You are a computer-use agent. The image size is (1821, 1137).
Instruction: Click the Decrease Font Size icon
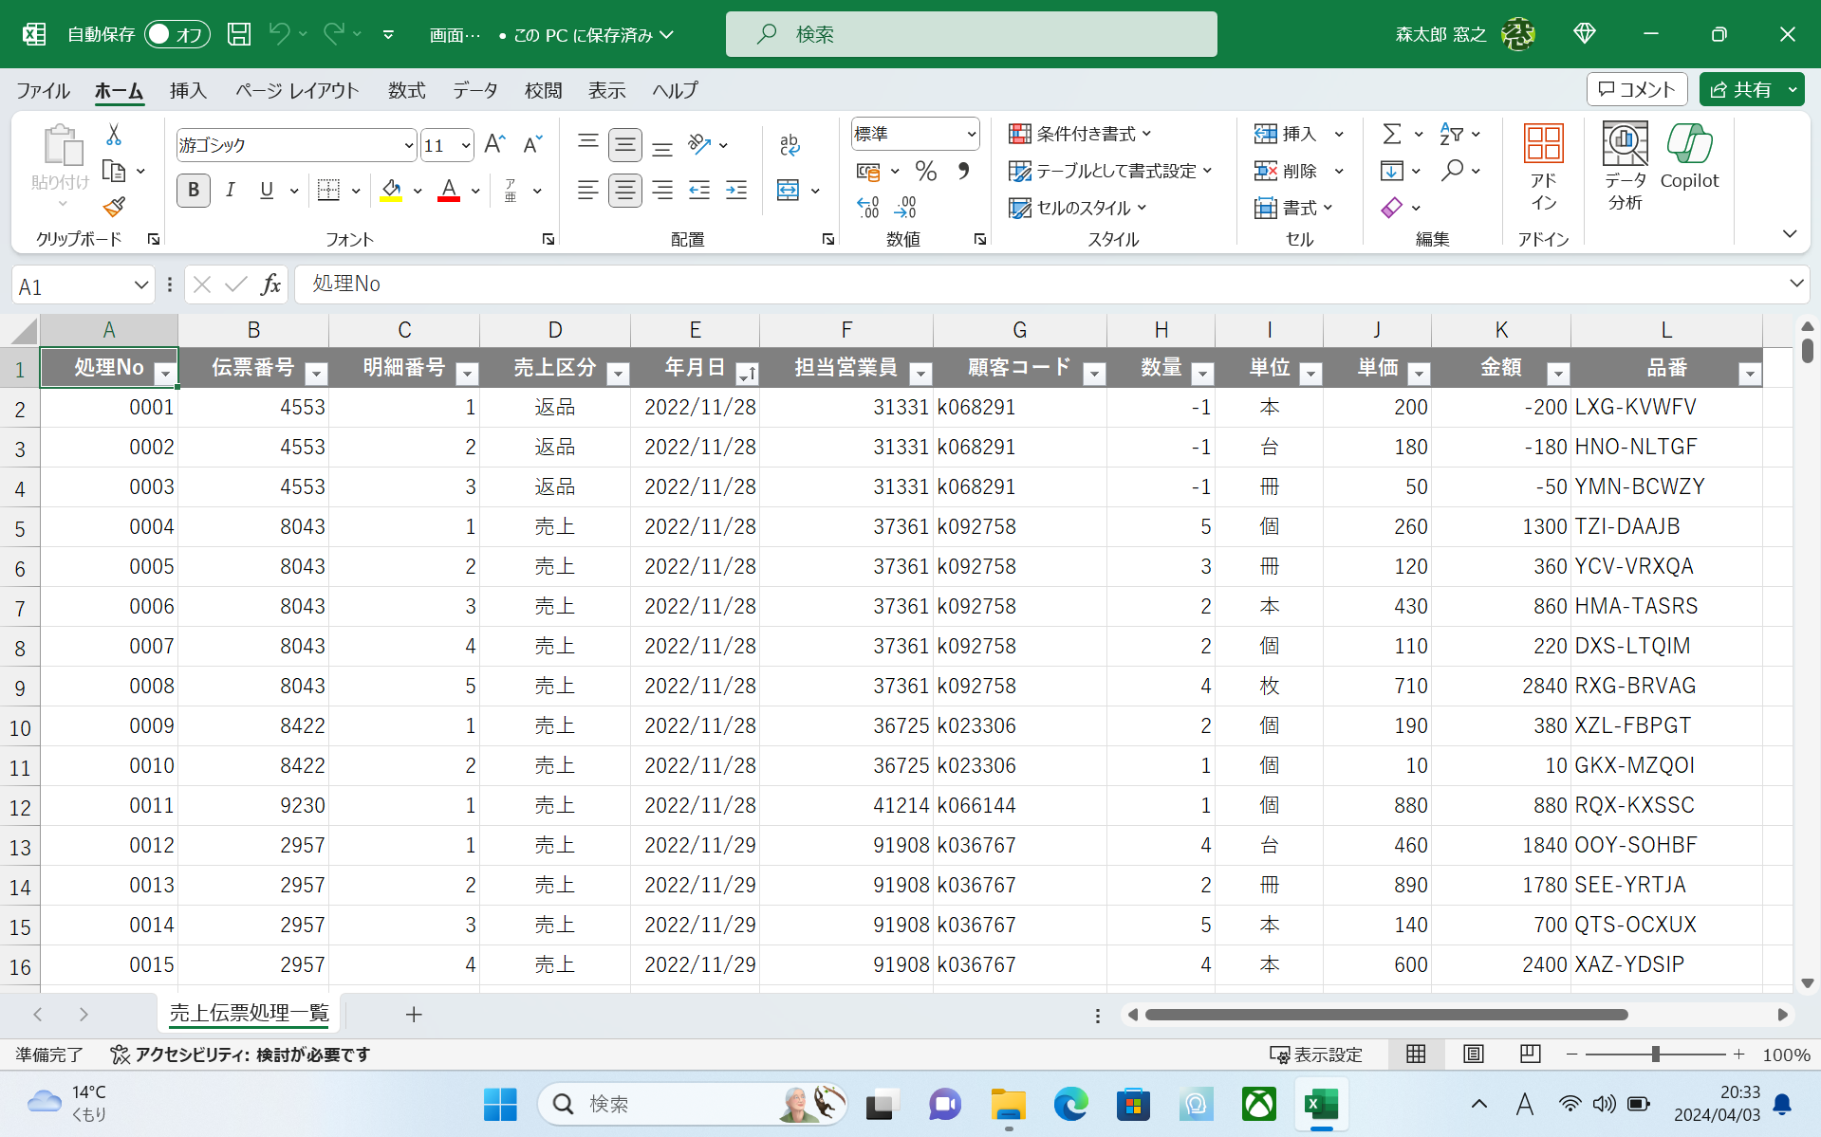533,144
